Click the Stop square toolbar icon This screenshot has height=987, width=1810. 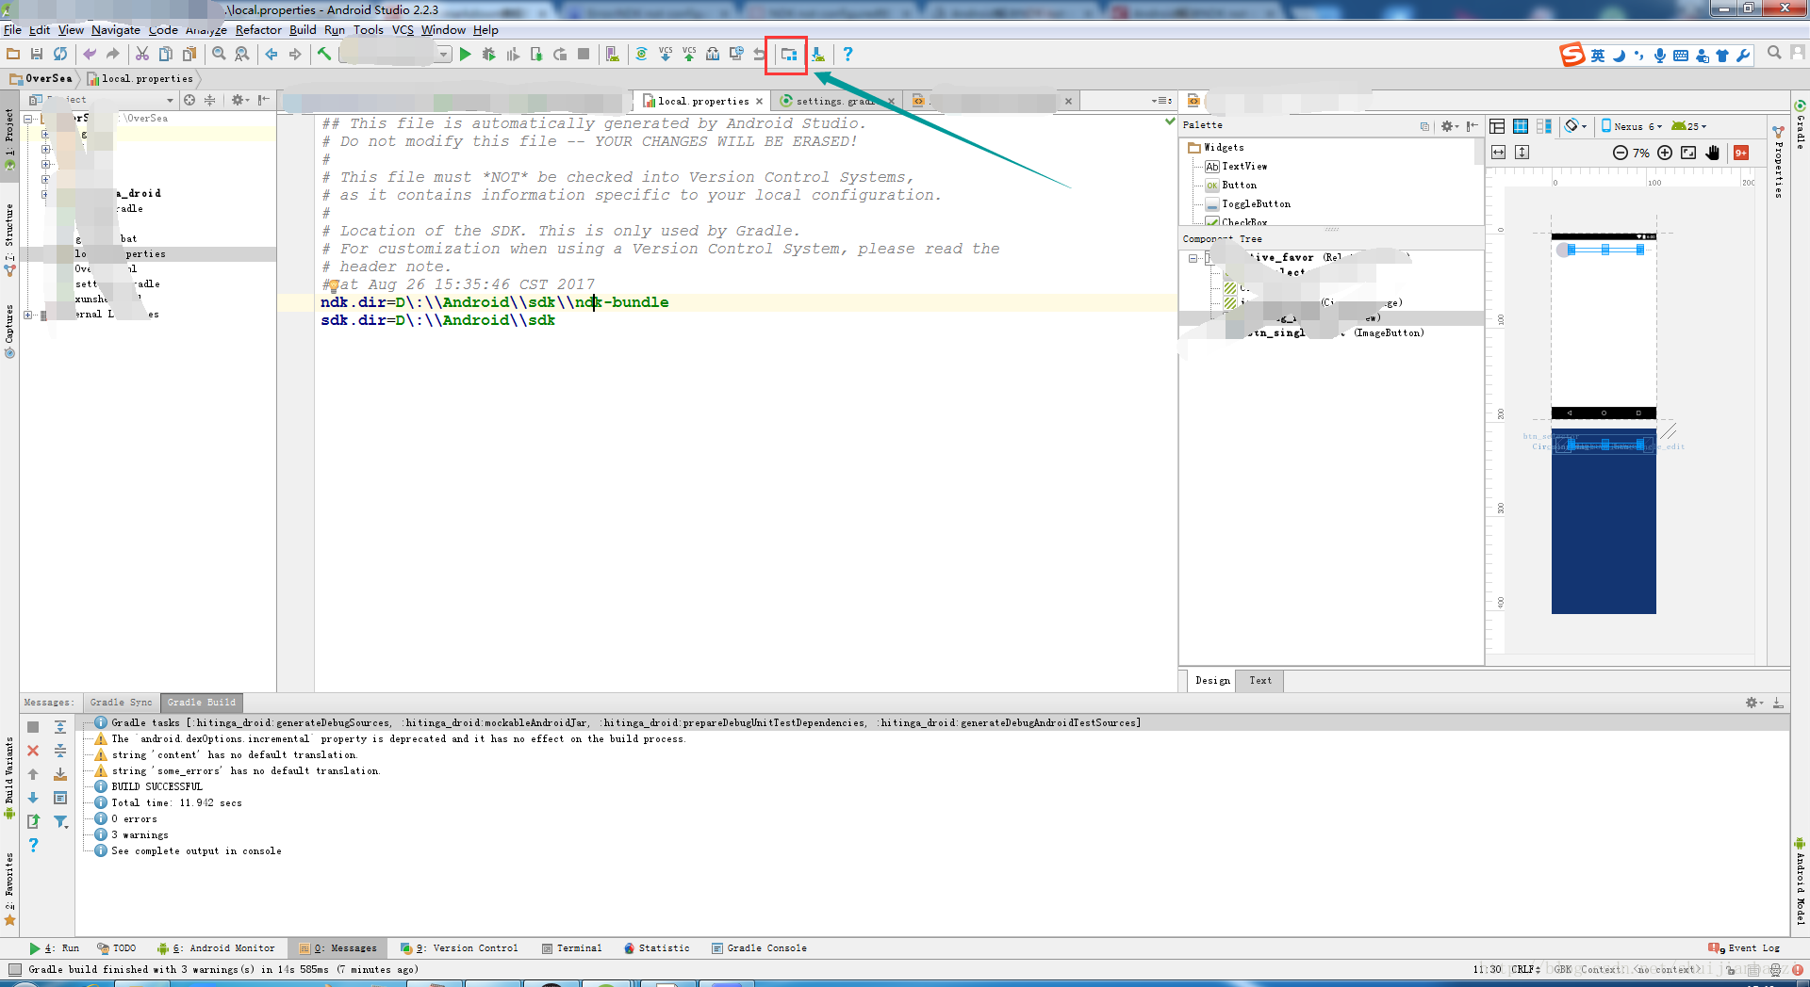click(x=584, y=55)
